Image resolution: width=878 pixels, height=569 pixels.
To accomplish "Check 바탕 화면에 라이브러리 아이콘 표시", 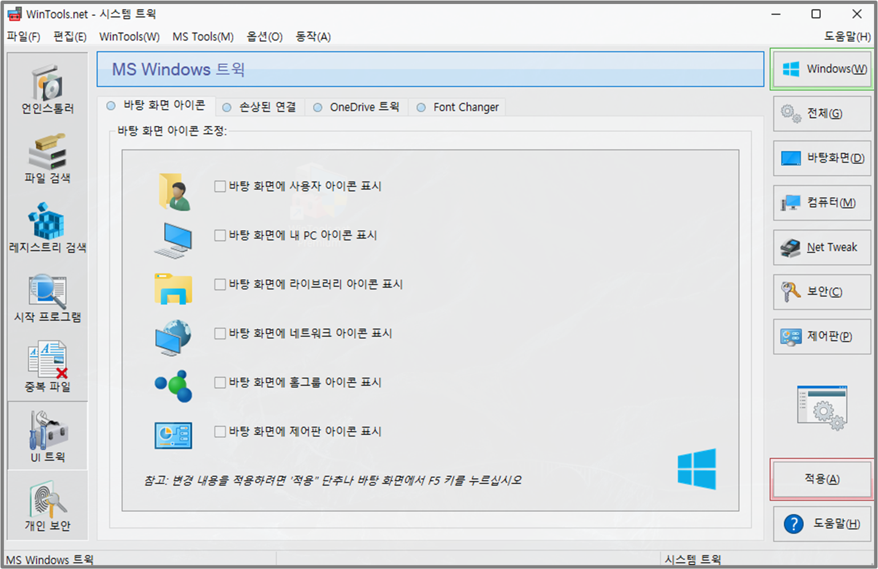I will click(x=220, y=284).
